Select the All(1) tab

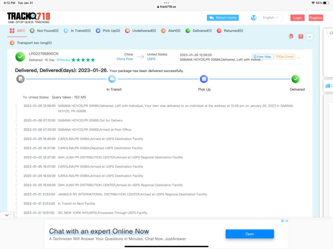(x=17, y=31)
